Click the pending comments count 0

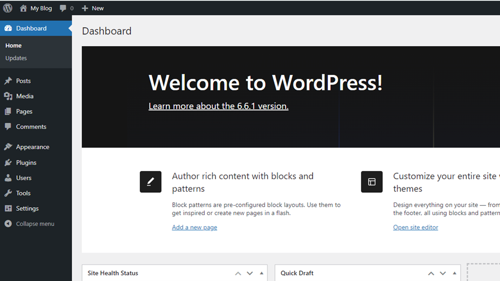(72, 8)
